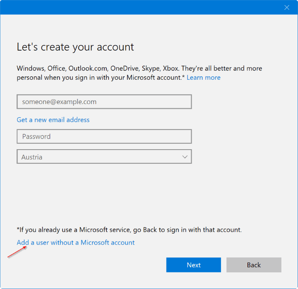This screenshot has height=289, width=298.
Task: Follow Get a new email address link
Action: 53,120
